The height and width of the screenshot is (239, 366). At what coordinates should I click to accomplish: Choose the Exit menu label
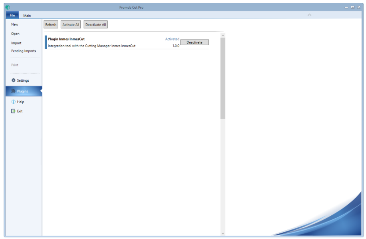[20, 111]
